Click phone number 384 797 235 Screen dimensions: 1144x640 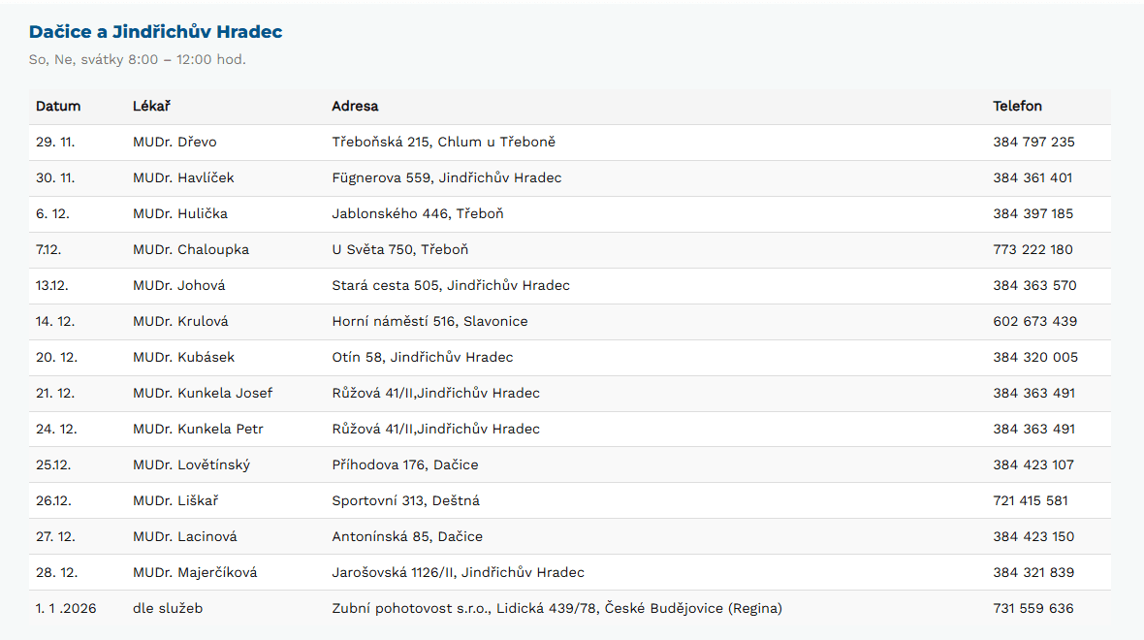(1033, 142)
